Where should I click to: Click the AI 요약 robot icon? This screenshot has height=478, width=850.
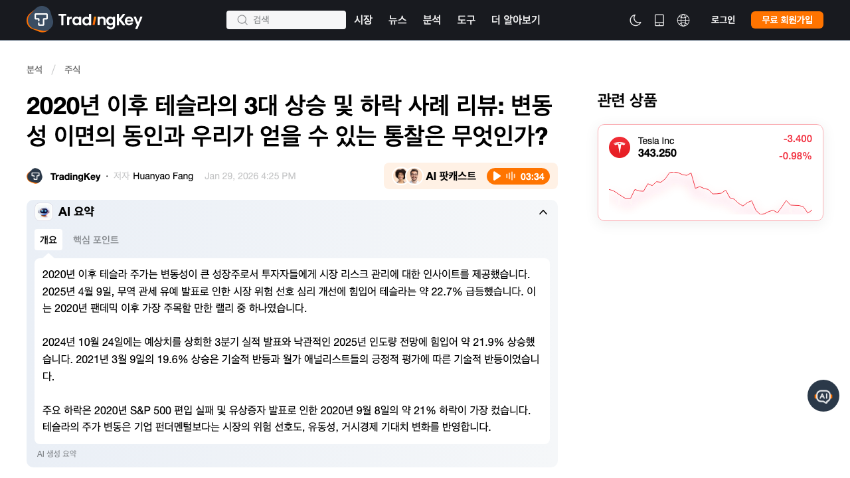[44, 212]
